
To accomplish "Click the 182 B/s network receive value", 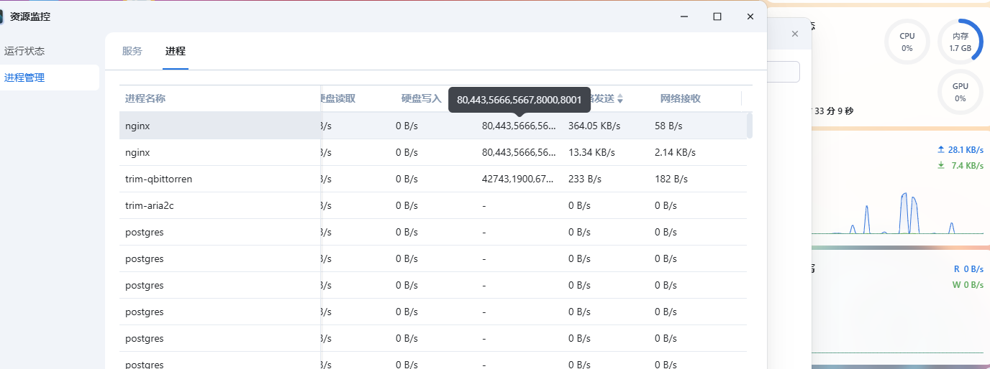I will [671, 179].
